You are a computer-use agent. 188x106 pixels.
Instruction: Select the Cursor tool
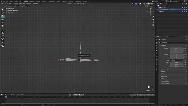click(x=3, y=13)
